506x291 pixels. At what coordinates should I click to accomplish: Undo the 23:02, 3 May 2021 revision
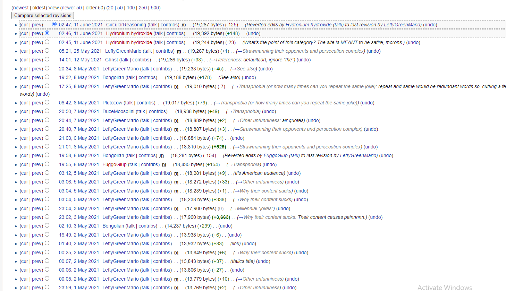pos(376,217)
